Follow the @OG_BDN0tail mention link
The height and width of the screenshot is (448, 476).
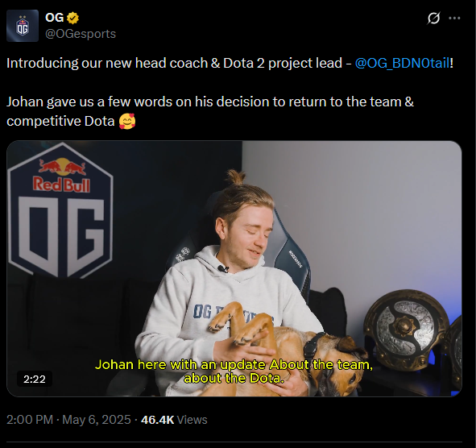point(402,63)
